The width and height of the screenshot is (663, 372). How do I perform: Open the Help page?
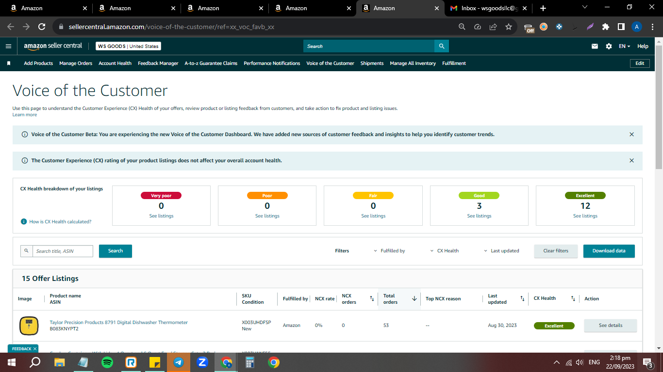(x=643, y=46)
